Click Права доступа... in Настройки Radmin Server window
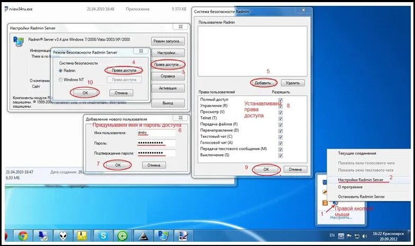The height and width of the screenshot is (246, 415). click(x=168, y=65)
